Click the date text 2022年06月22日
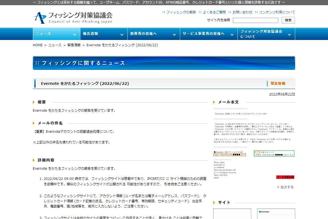328x219 pixels. 282,94
